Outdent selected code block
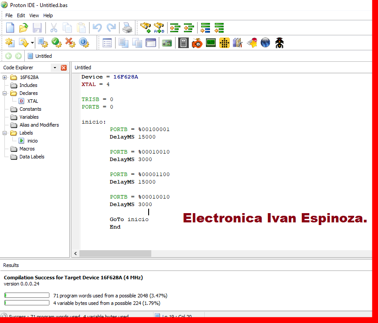378x323 pixels. point(189,28)
